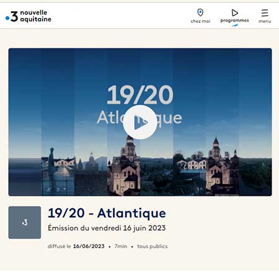Open the chez moi location pin
The width and height of the screenshot is (279, 279).
[200, 12]
